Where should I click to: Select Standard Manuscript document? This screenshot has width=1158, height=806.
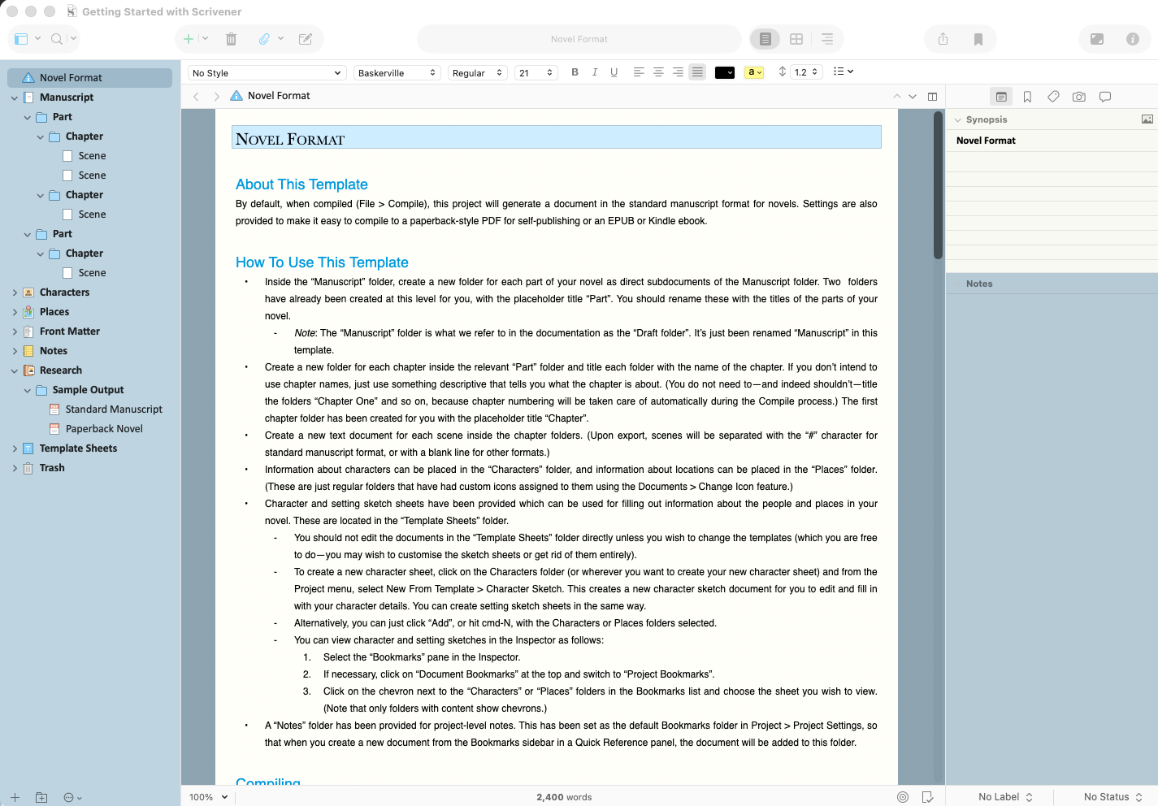114,409
